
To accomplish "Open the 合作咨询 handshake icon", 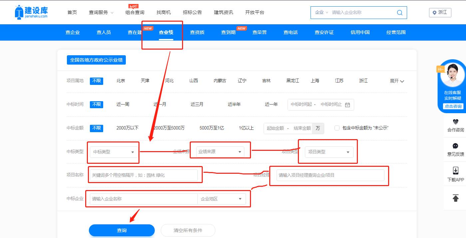I will point(455,122).
